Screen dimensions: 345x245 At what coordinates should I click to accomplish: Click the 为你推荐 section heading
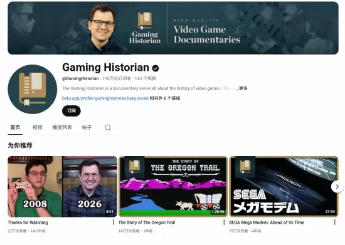point(20,145)
